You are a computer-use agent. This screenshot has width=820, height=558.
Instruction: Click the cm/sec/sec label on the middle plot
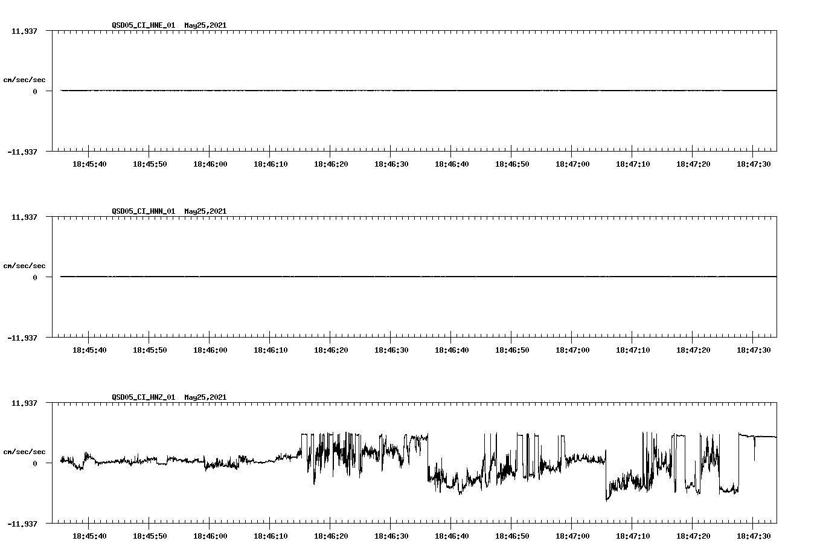coord(25,265)
